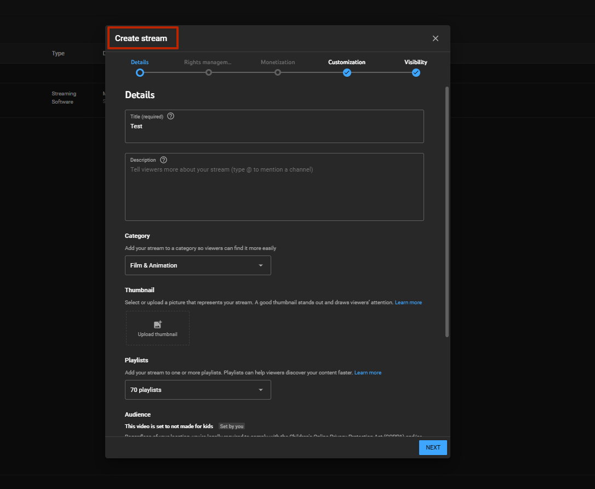Click the Upload thumbnail image icon
This screenshot has height=489, width=595.
(157, 324)
